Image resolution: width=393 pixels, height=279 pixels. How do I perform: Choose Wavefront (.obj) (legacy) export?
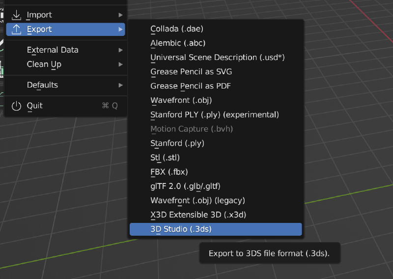click(216, 201)
